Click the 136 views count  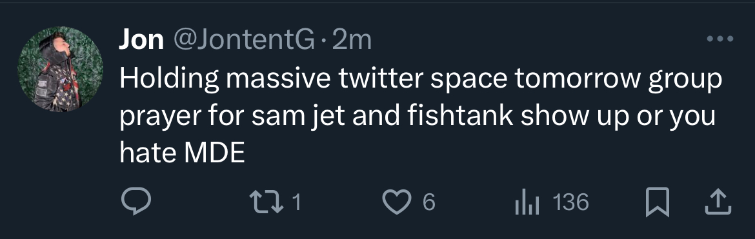[x=571, y=202]
